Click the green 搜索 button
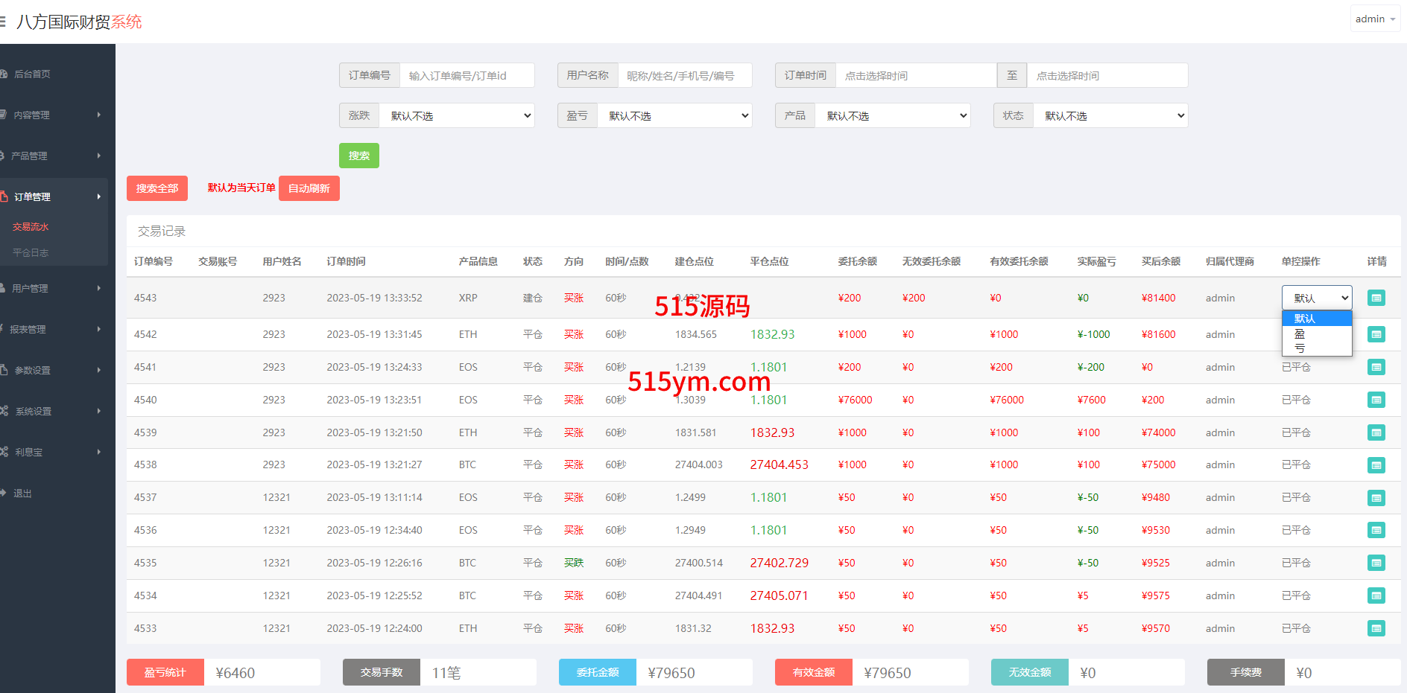 (x=358, y=156)
